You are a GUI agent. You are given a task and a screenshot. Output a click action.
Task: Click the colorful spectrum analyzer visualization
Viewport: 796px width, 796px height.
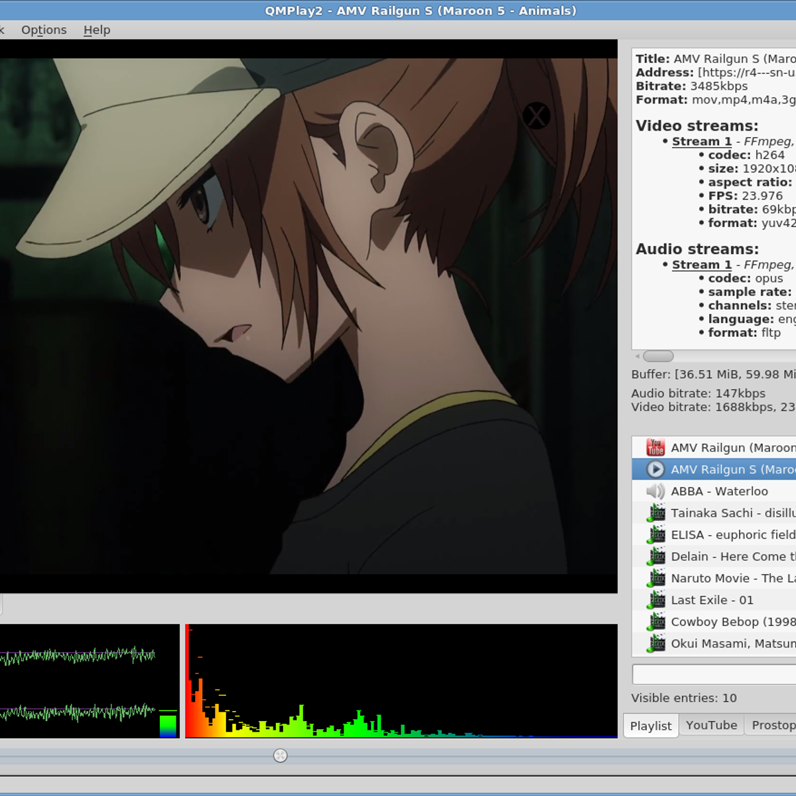click(401, 681)
